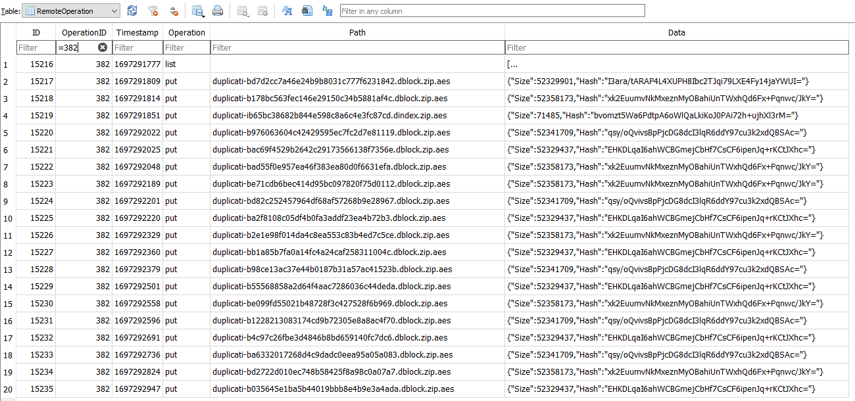Clear all sorting icon

pyautogui.click(x=173, y=11)
